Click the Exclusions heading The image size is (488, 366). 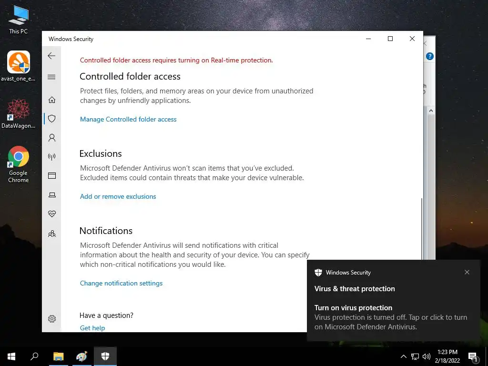pyautogui.click(x=101, y=153)
